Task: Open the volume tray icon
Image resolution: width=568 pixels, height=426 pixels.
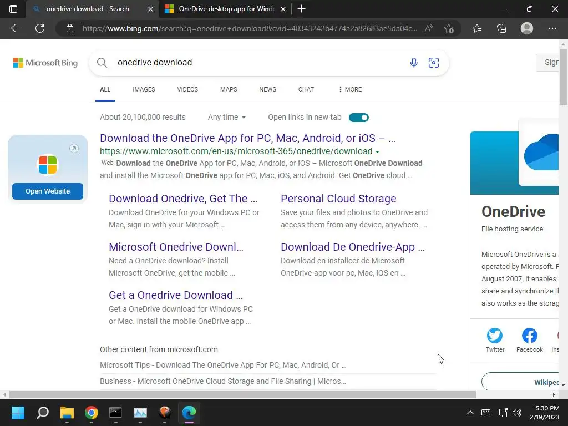Action: tap(517, 413)
